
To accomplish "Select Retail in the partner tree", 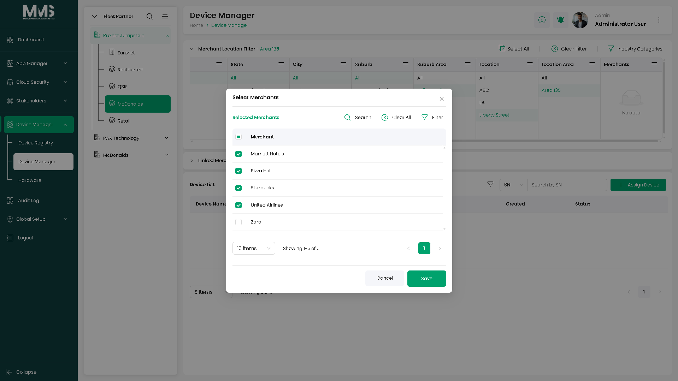I will pos(124,121).
